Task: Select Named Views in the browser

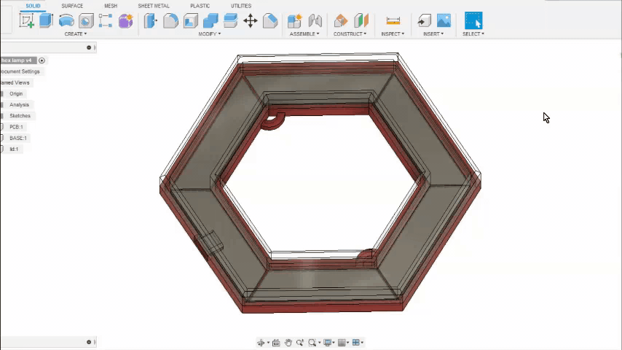Action: tap(15, 82)
